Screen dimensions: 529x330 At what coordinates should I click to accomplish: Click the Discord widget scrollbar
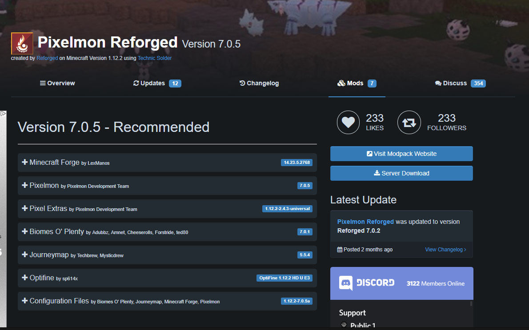point(471,304)
